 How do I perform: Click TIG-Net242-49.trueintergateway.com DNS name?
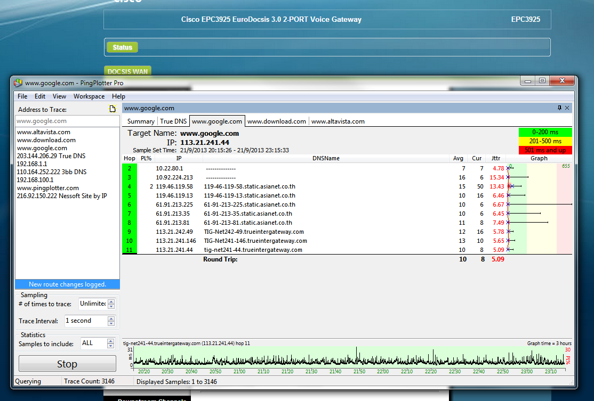click(x=254, y=232)
